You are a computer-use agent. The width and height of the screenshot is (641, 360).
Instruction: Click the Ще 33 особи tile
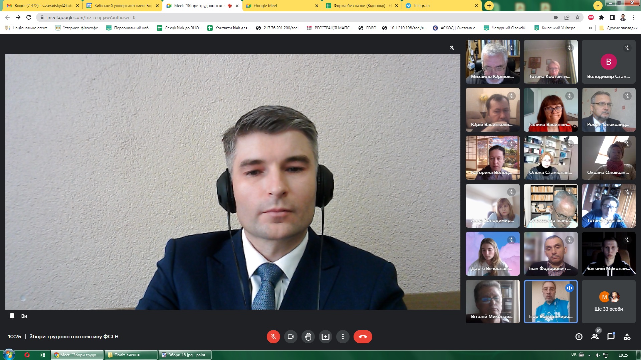tap(608, 302)
